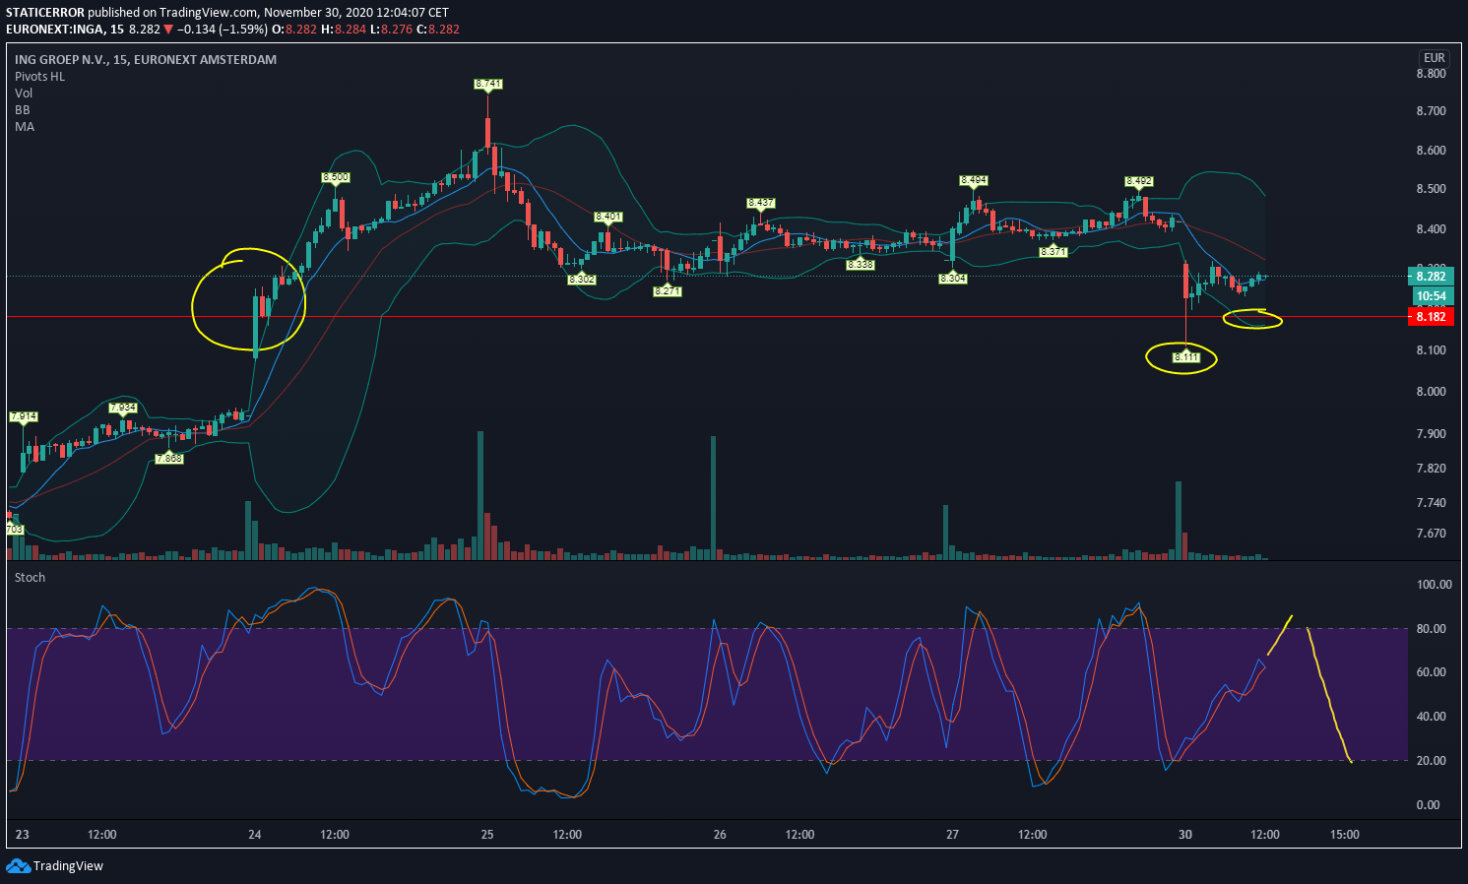1468x884 pixels.
Task: Click the 8.437 pivot high label
Action: [x=761, y=204]
